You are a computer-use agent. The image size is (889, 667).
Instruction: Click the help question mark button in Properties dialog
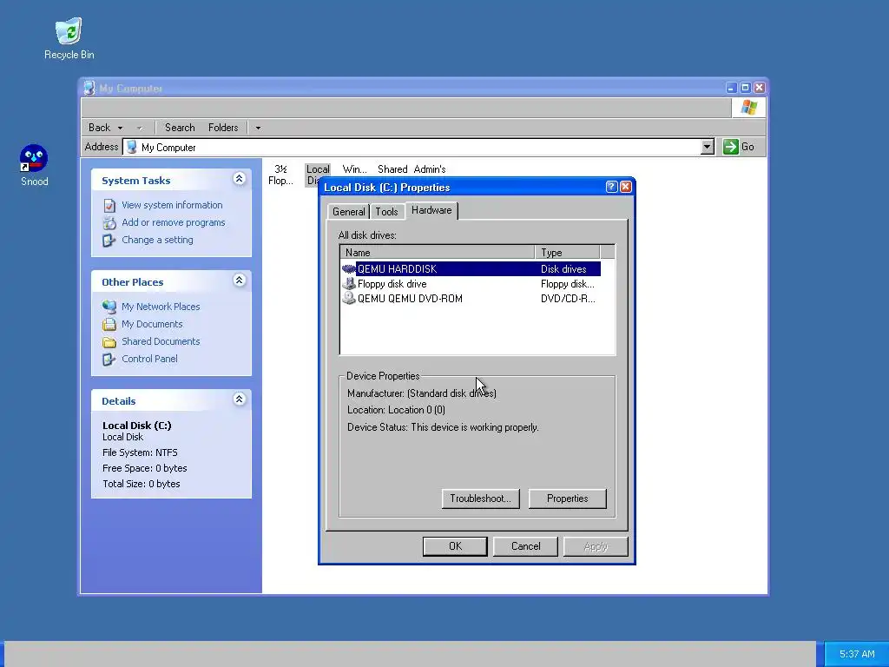pyautogui.click(x=611, y=187)
